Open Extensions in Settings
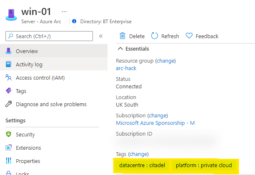Screen dimensions: 255x175 (28, 148)
